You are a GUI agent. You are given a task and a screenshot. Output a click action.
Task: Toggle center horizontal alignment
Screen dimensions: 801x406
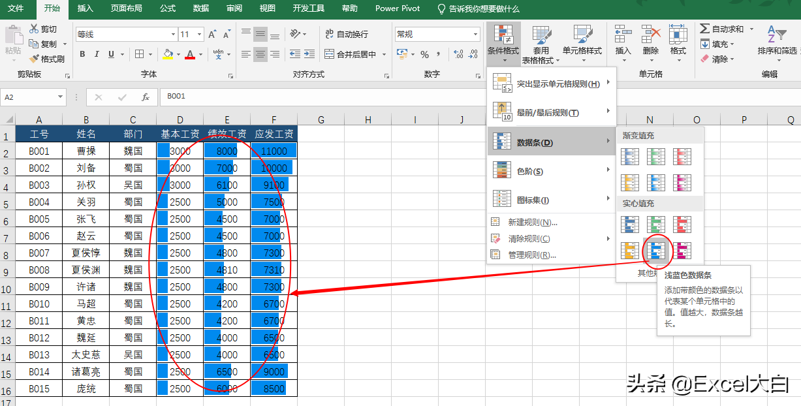click(x=260, y=54)
